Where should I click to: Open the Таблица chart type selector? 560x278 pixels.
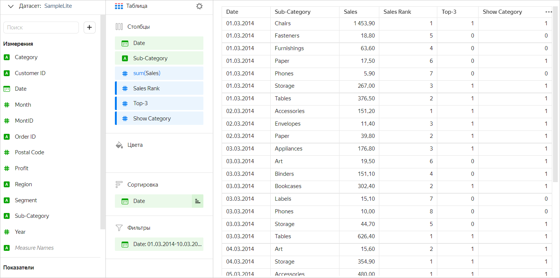coord(136,6)
